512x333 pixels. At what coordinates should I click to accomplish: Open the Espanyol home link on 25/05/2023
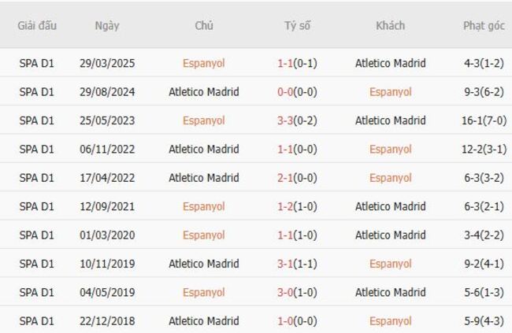pos(203,120)
